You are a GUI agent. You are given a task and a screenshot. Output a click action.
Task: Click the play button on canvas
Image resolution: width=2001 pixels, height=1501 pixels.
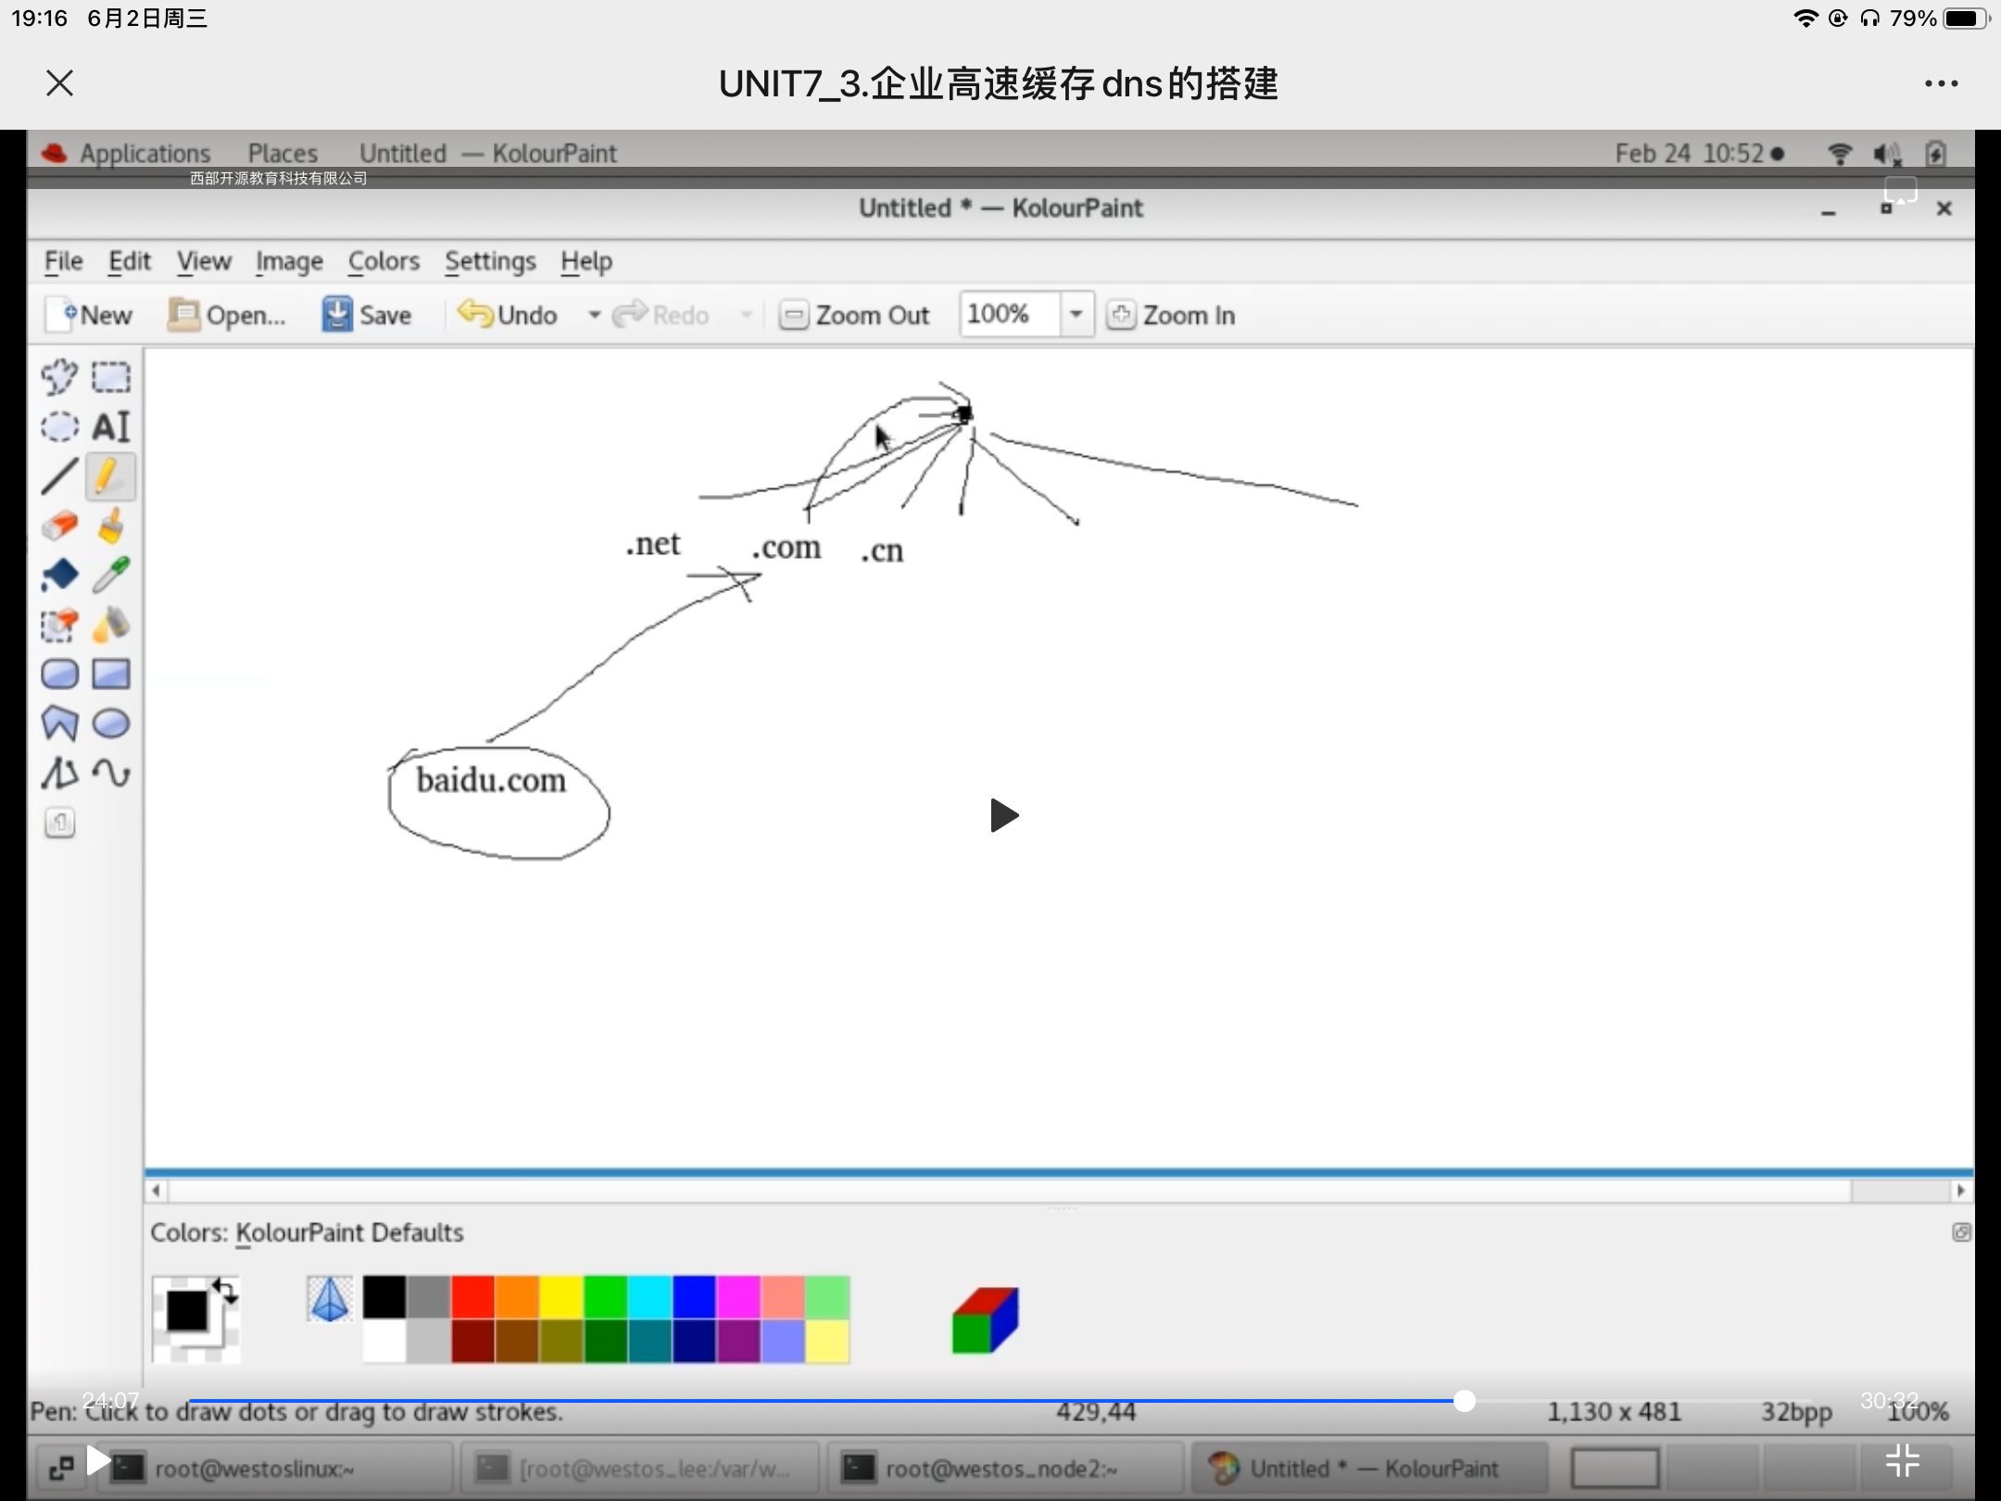1000,815
